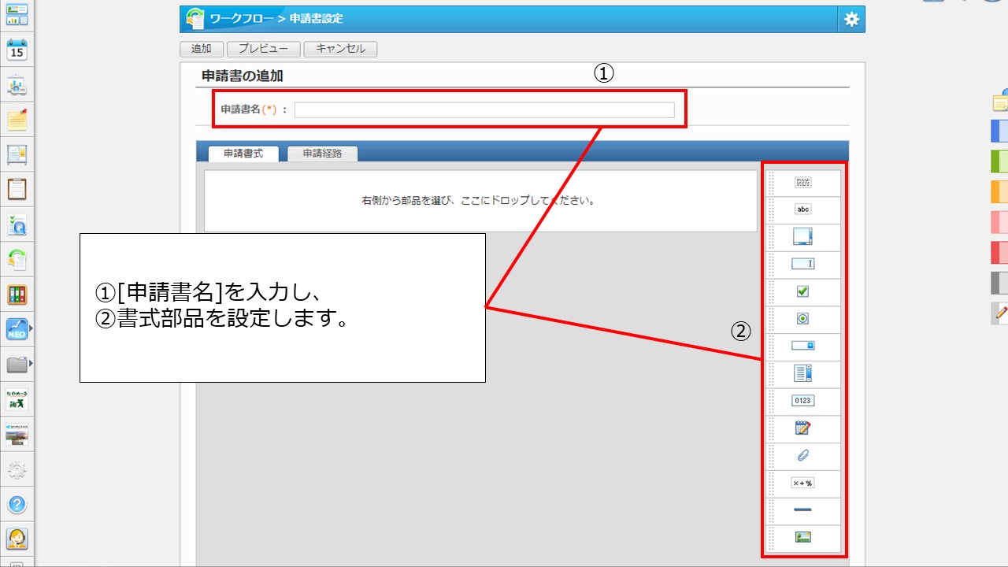Click the 申請書名 text input field
The height and width of the screenshot is (567, 1008).
pos(484,109)
